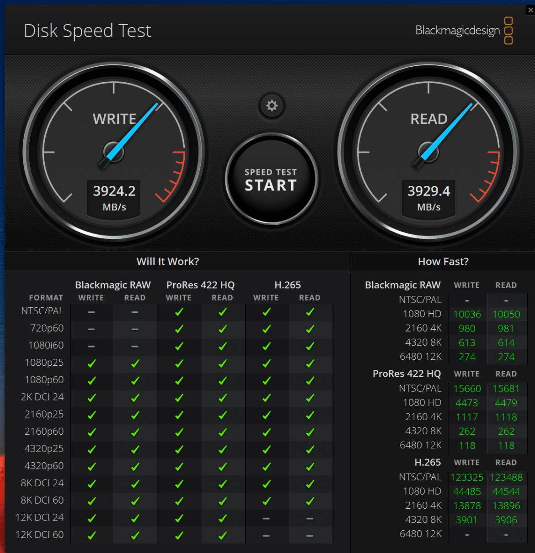Screen dimensions: 535x553
Task: Select the 8K DCI 24 format label
Action: 42,483
